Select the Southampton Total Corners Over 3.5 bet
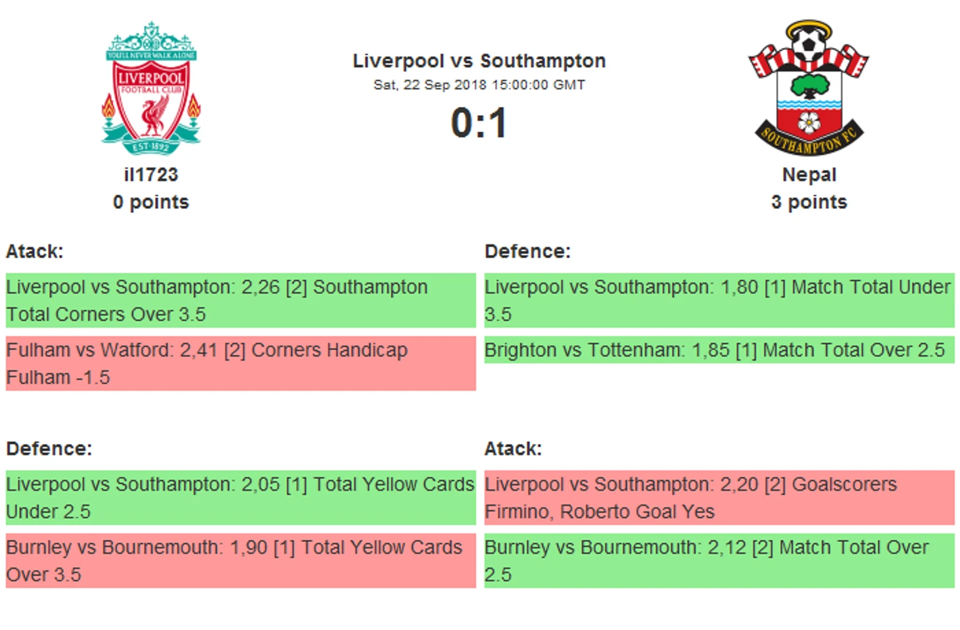Image resolution: width=960 pixels, height=630 pixels. click(241, 300)
